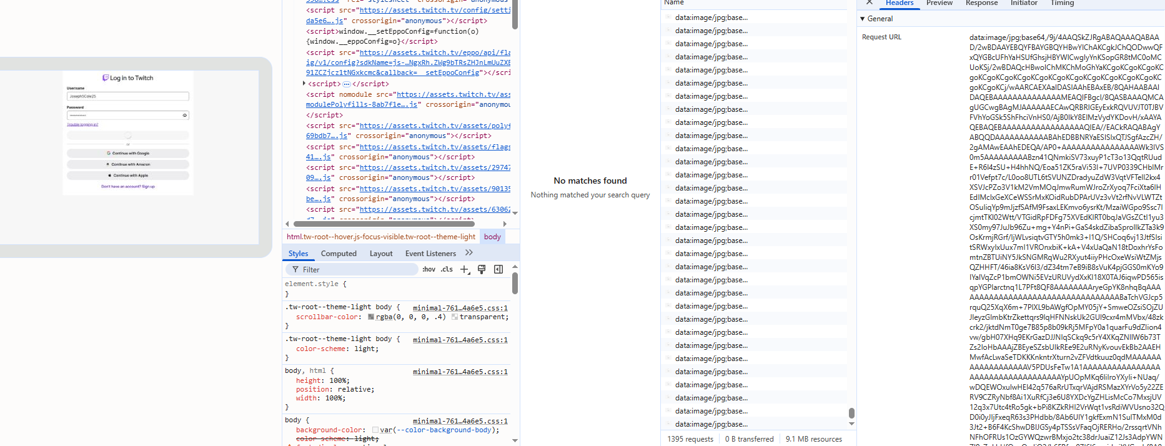Screen dimensions: 1165x446
Task: Click the New Style Rule plus icon
Action: point(464,269)
